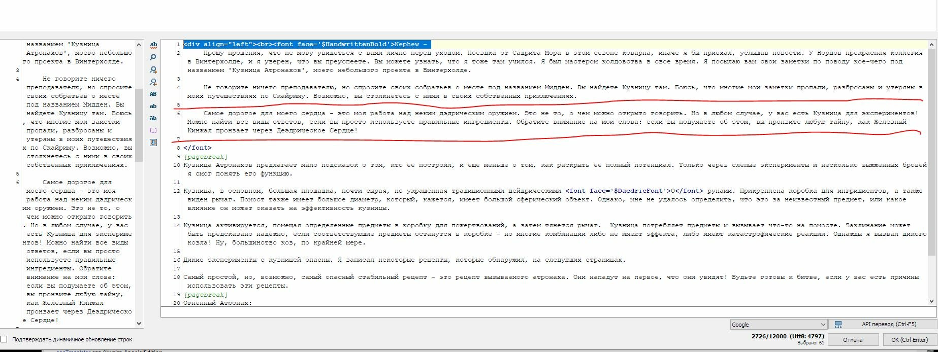Click the purple brackets icon
This screenshot has width=938, height=352.
click(153, 130)
